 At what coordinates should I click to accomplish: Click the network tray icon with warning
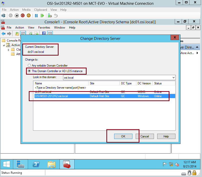point(171,164)
